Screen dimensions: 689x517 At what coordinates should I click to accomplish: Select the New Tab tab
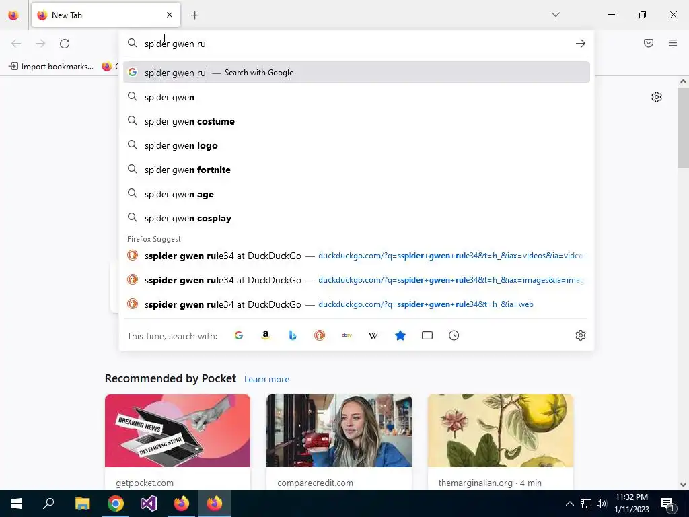(x=106, y=15)
